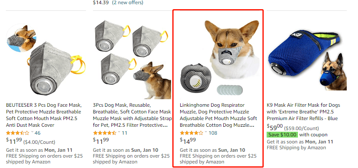Screen dimensions: 358x168
Task: Click 3Pcs Dog Mask Reusable title link
Action: [x=131, y=115]
